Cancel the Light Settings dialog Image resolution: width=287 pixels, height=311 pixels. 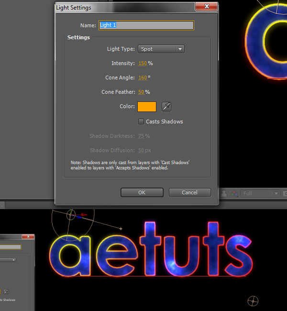189,192
